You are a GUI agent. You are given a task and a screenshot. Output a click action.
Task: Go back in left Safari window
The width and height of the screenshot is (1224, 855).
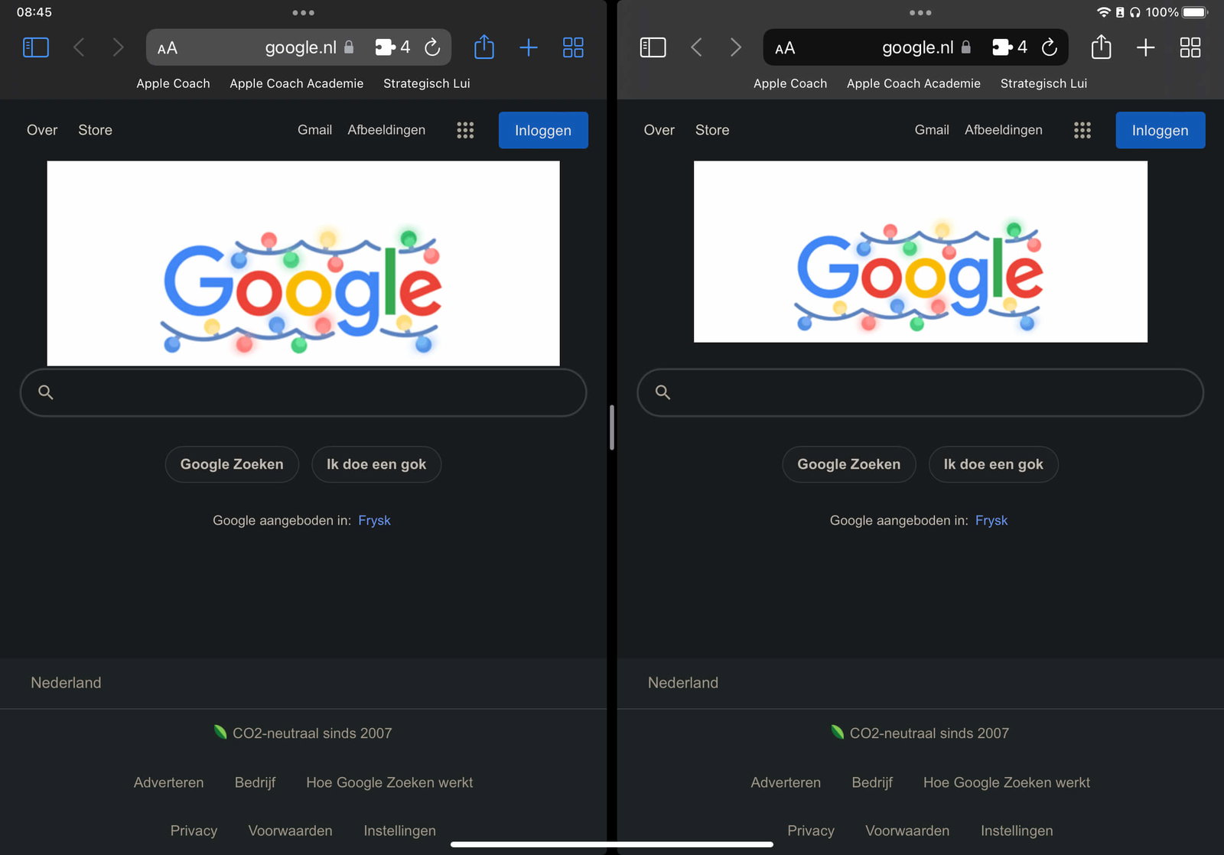(x=79, y=47)
